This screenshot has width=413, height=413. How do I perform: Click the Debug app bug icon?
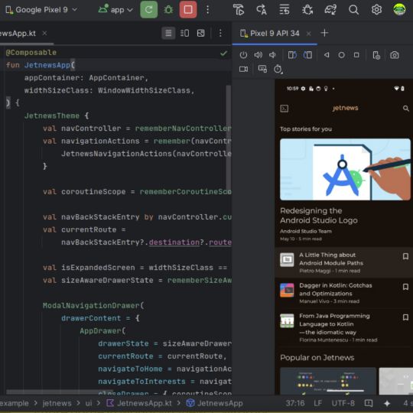[x=168, y=10]
